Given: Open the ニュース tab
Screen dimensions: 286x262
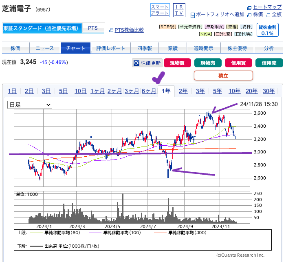Looking at the screenshot, I should click(45, 48).
